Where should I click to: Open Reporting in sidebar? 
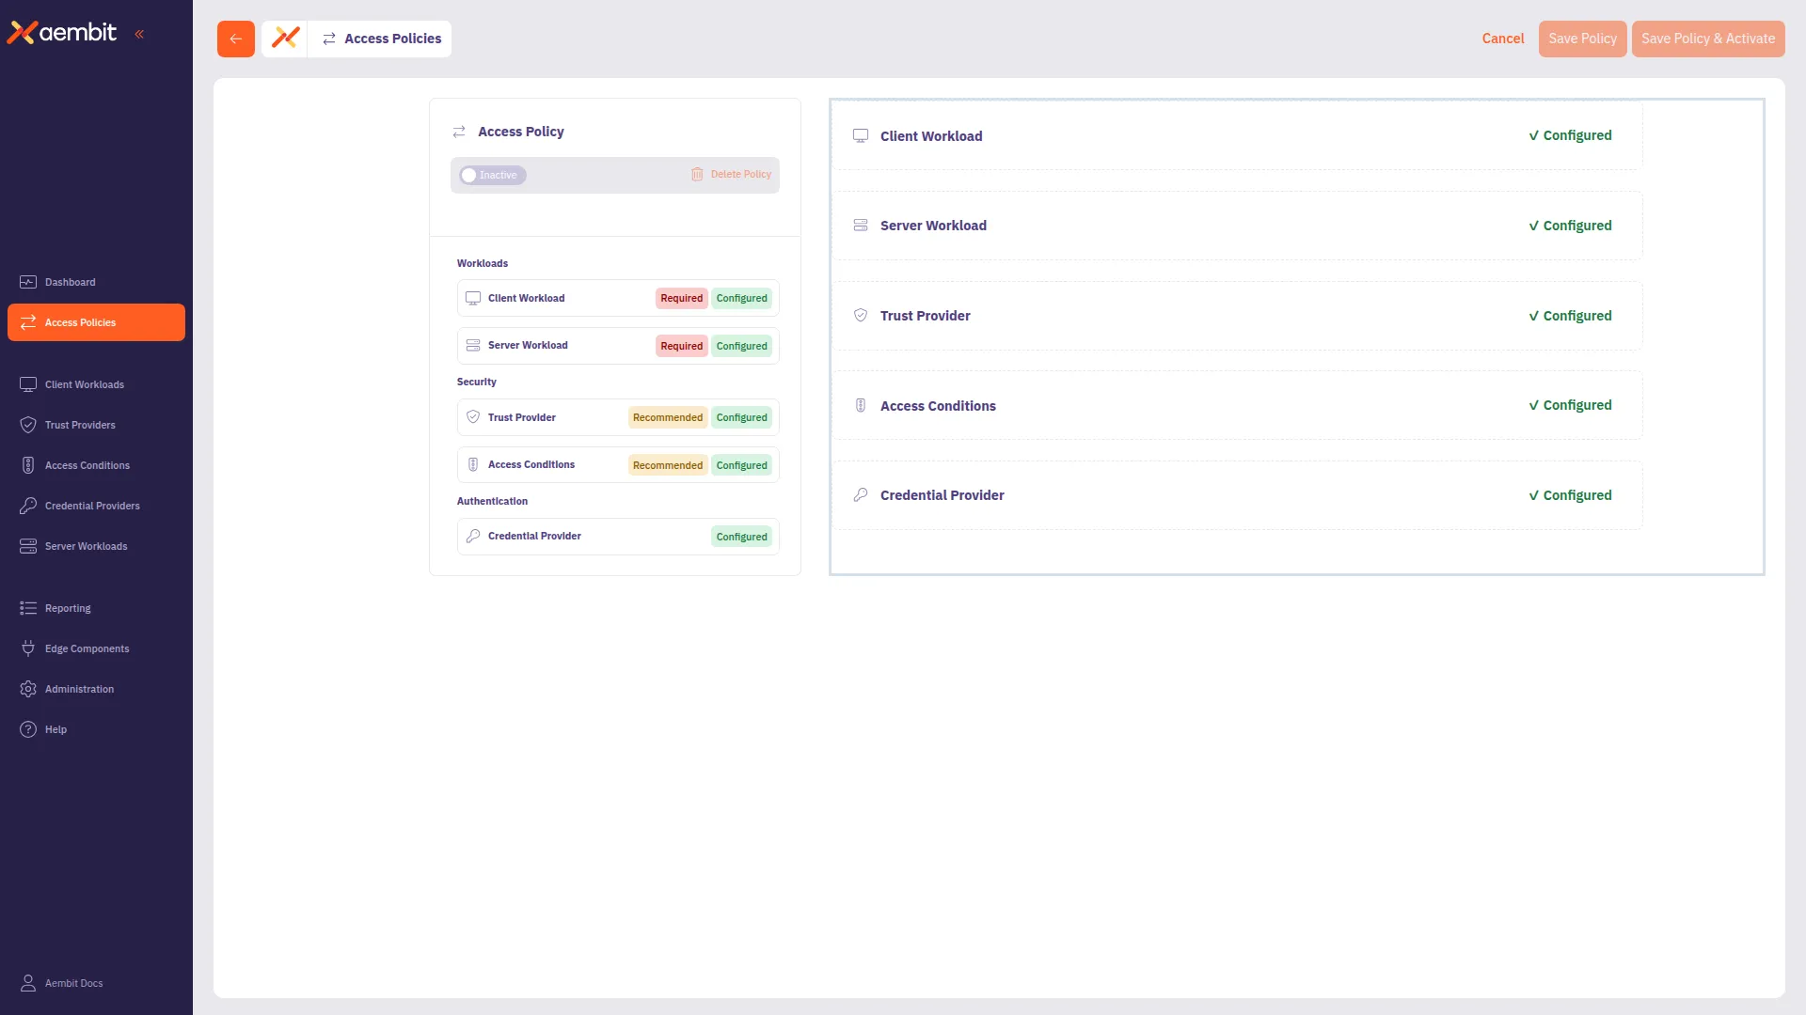tap(96, 608)
